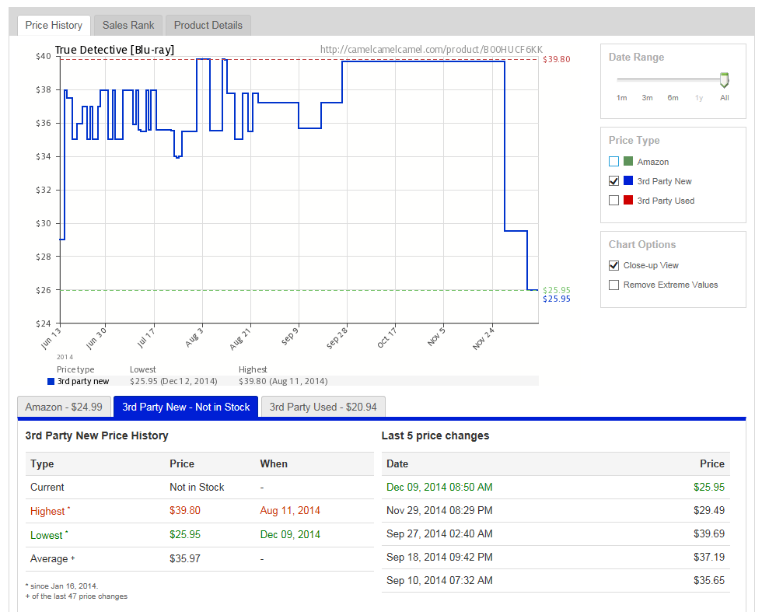Set date range to 1m

tap(621, 98)
